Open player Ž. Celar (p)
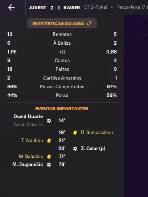148x197 pixels. (93, 149)
